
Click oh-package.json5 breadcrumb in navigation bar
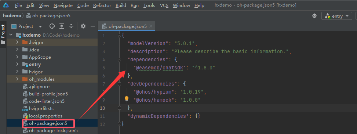point(49,16)
